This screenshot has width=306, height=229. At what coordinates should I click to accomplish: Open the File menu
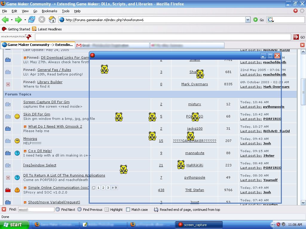[x=4, y=11]
